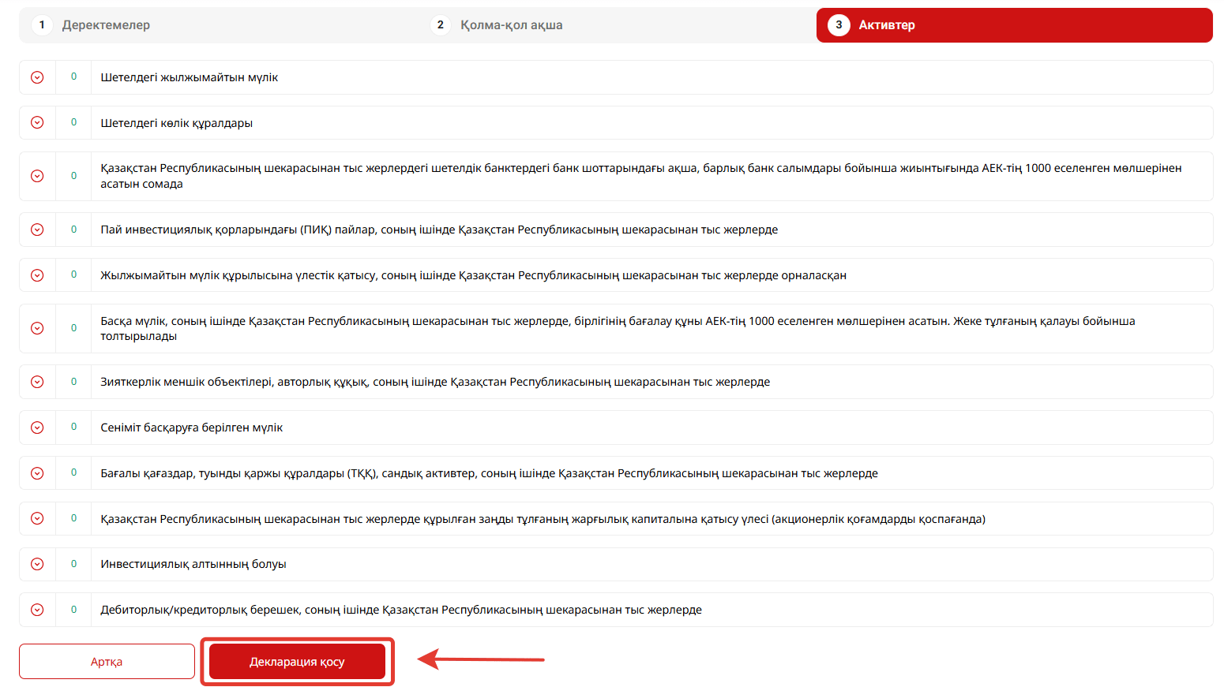This screenshot has height=687, width=1224.
Task: Click the 'Шетелдегі көлік құралдары' row title
Action: pyautogui.click(x=176, y=123)
